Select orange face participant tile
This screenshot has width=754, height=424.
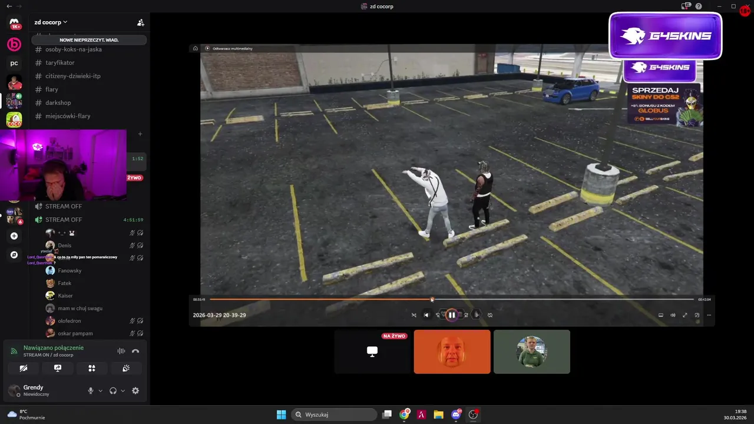pyautogui.click(x=452, y=352)
